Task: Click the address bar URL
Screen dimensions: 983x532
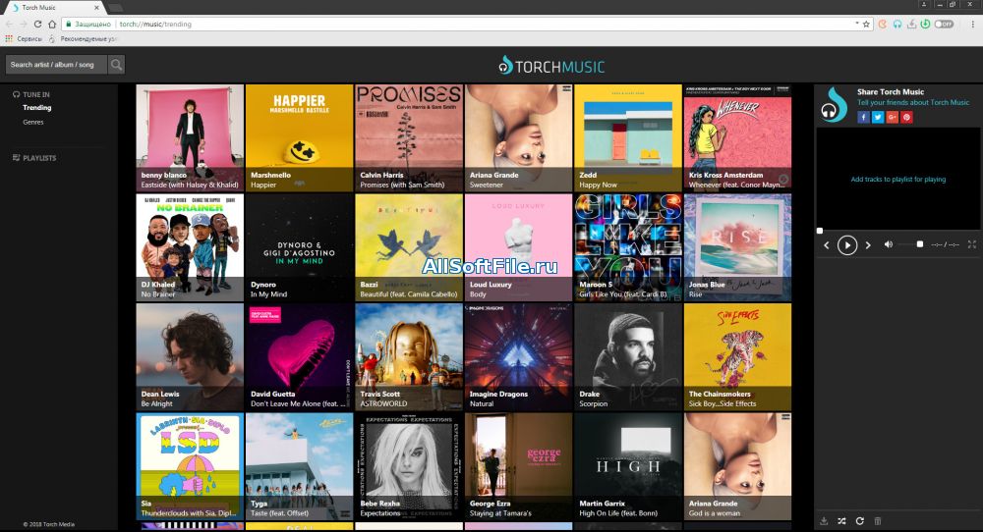Action: 155,24
